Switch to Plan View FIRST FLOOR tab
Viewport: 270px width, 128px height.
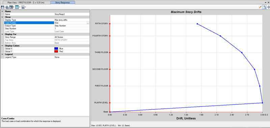(26, 3)
